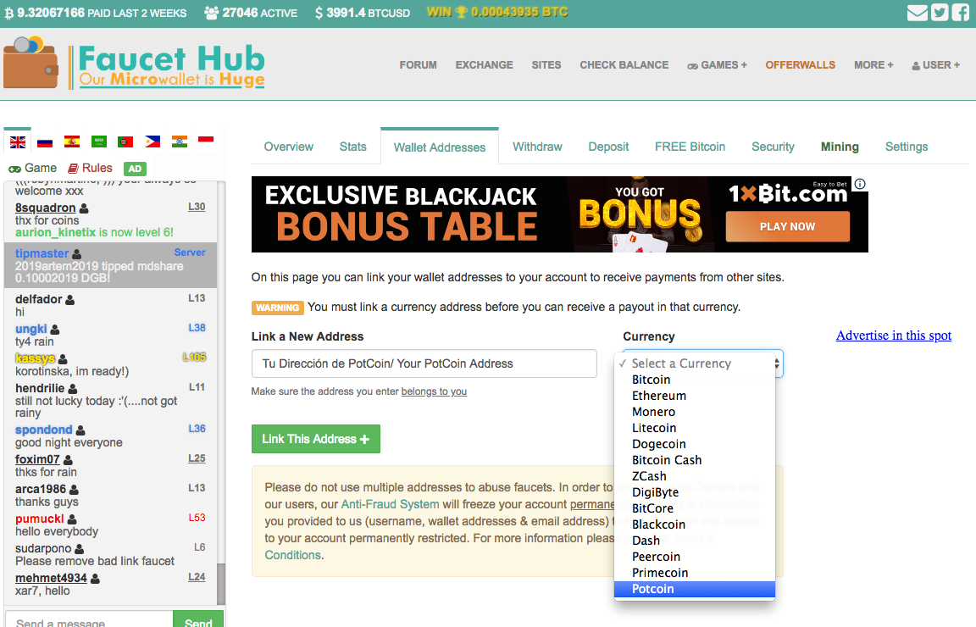Viewport: 976px width, 627px height.
Task: Choose Primecoin from currency list
Action: (695, 573)
